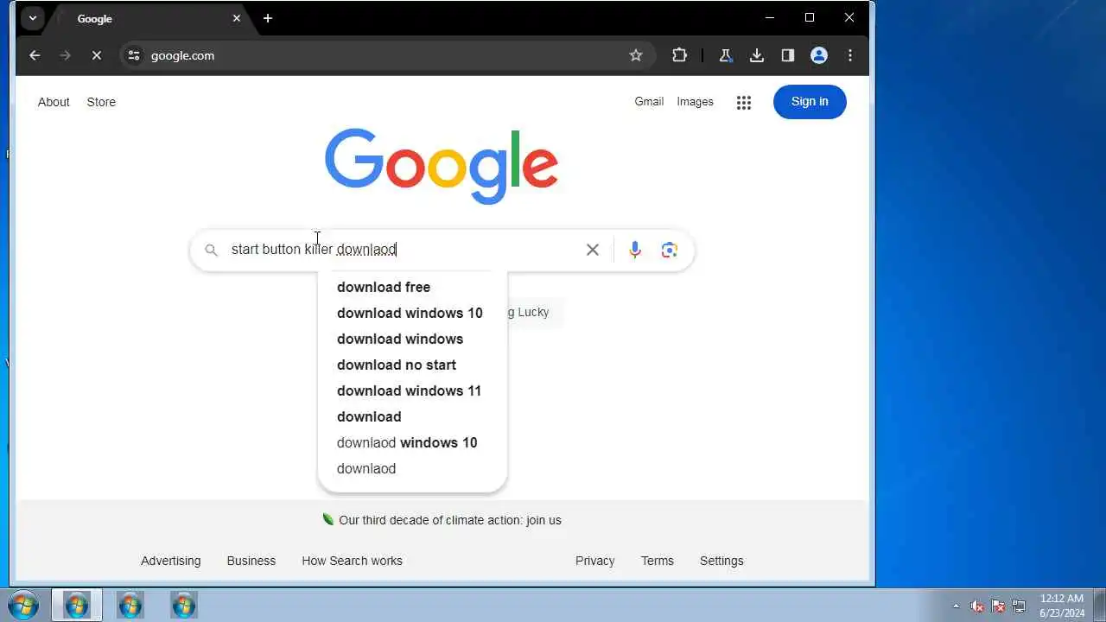Select the first taskbar application button
The width and height of the screenshot is (1106, 622).
pyautogui.click(x=77, y=606)
